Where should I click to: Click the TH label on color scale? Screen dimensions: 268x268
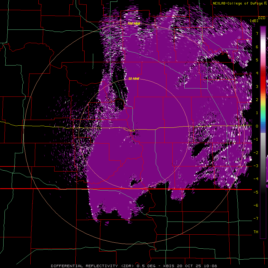pyautogui.click(x=256, y=232)
